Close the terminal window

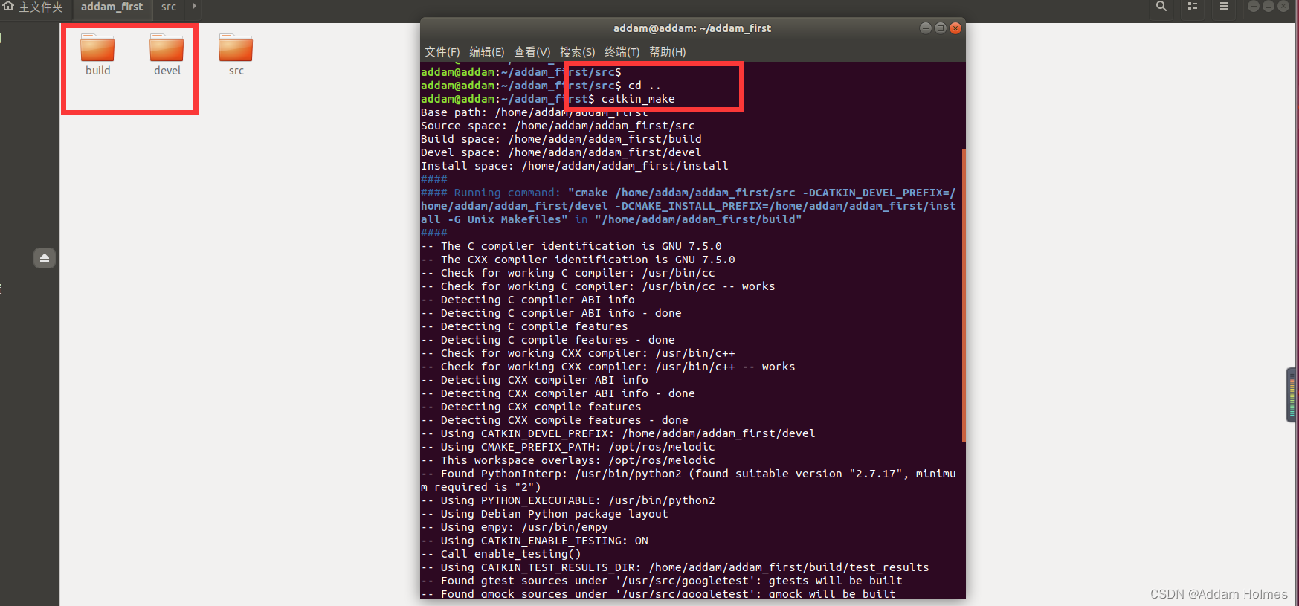(x=955, y=28)
